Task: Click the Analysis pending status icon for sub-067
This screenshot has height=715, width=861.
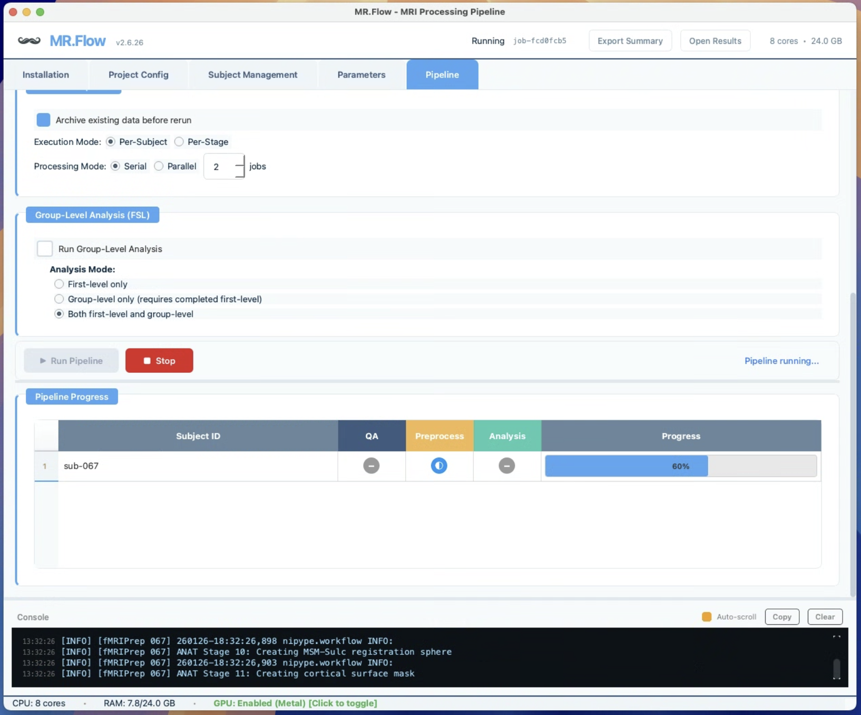Action: click(507, 466)
